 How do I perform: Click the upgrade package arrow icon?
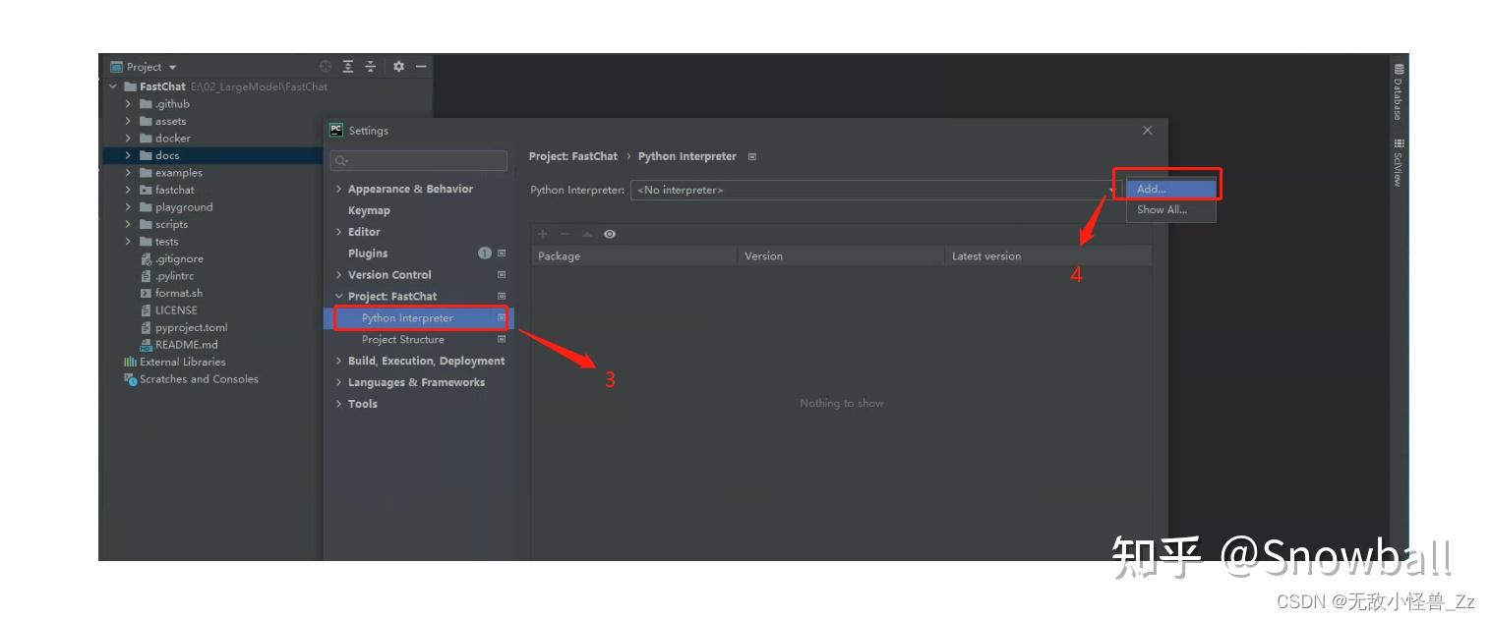pos(587,234)
